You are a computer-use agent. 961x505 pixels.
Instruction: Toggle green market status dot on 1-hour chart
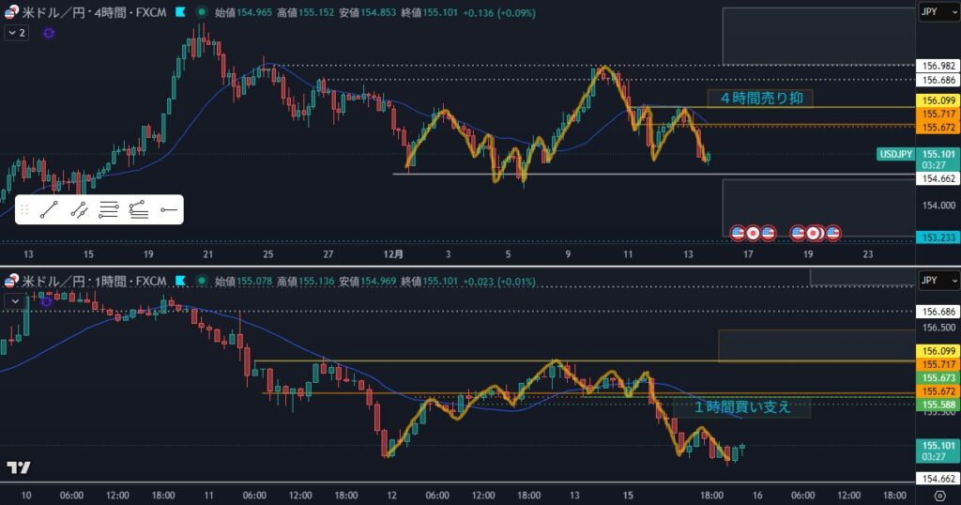tap(202, 281)
